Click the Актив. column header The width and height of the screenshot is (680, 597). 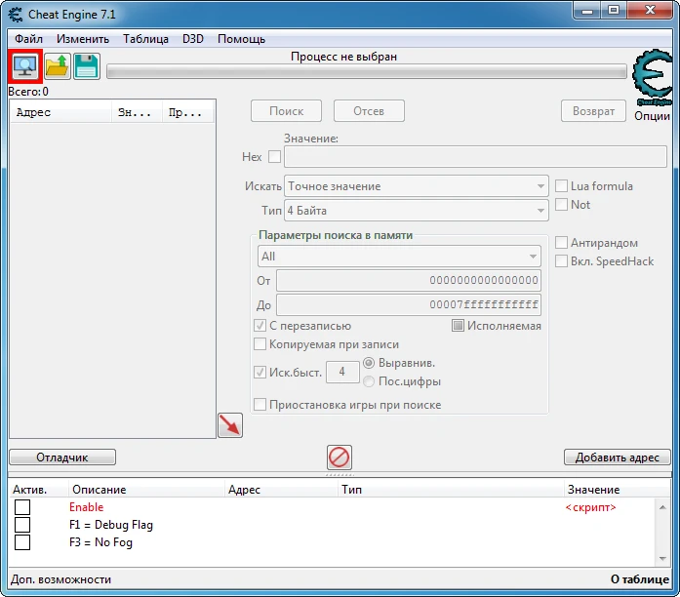tap(38, 490)
